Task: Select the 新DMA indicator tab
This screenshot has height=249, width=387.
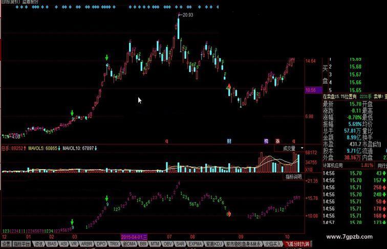Action: coord(130,244)
